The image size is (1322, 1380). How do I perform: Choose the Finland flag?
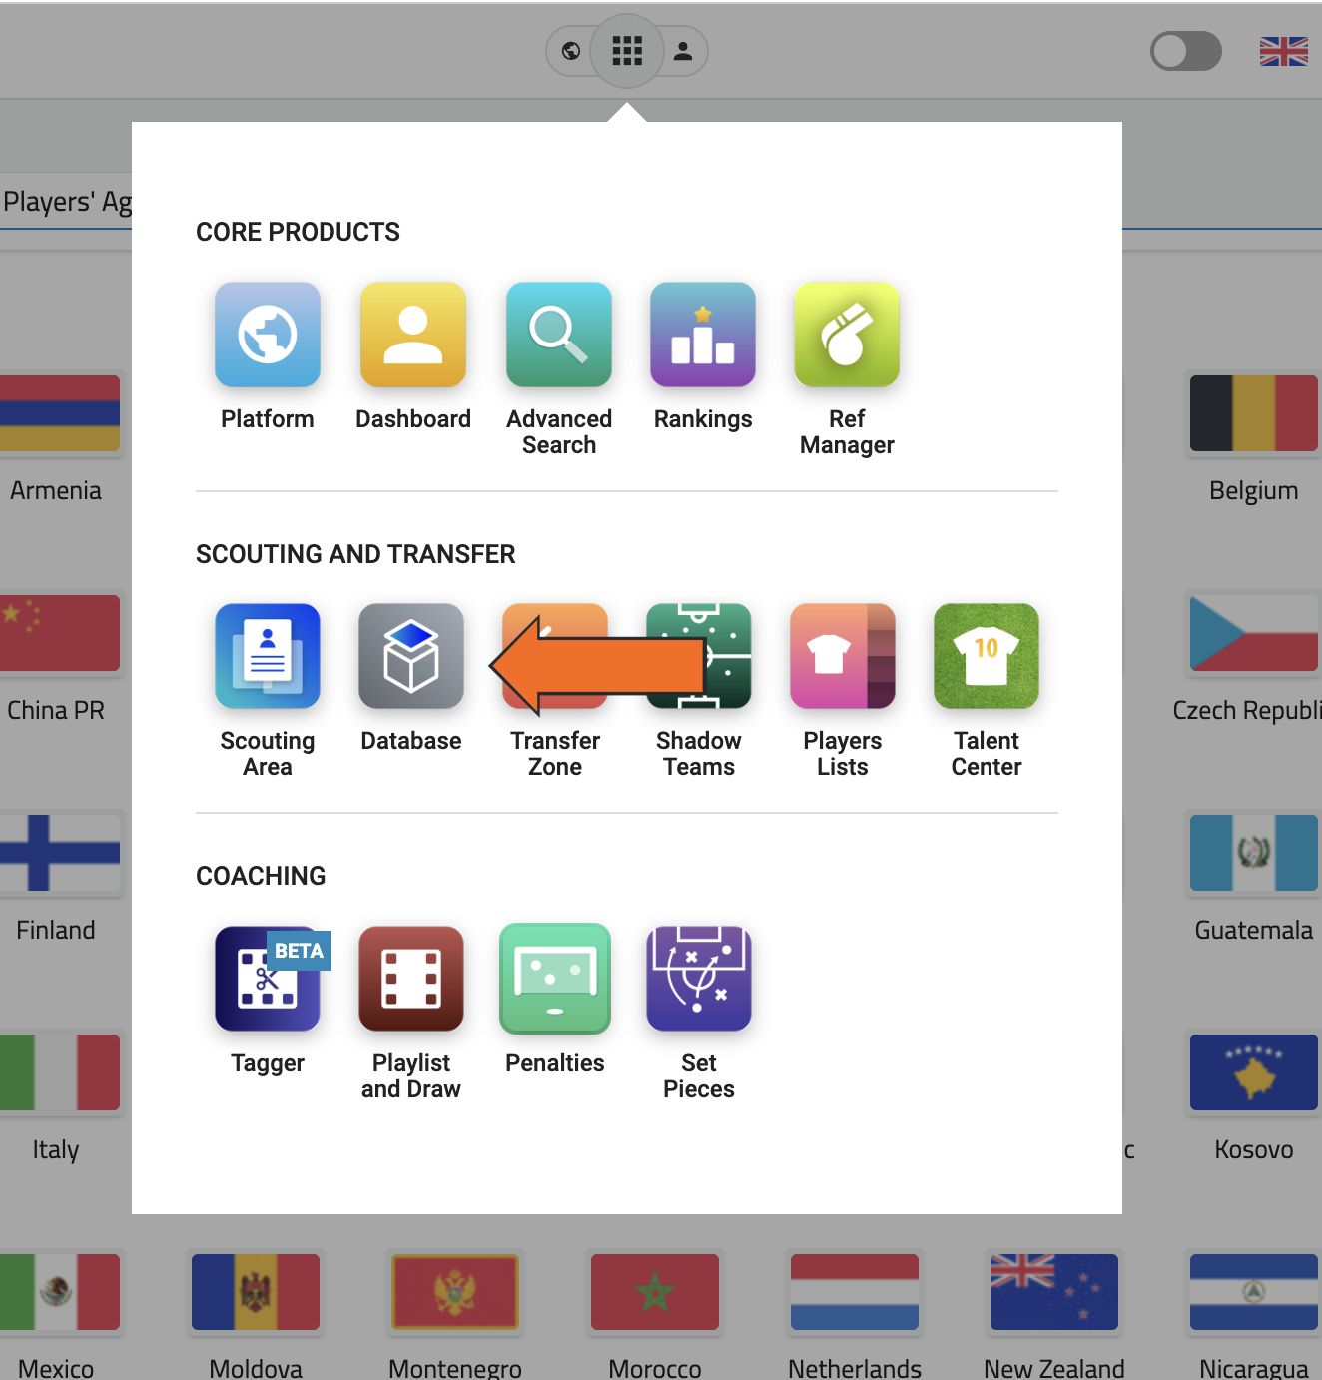pos(60,853)
